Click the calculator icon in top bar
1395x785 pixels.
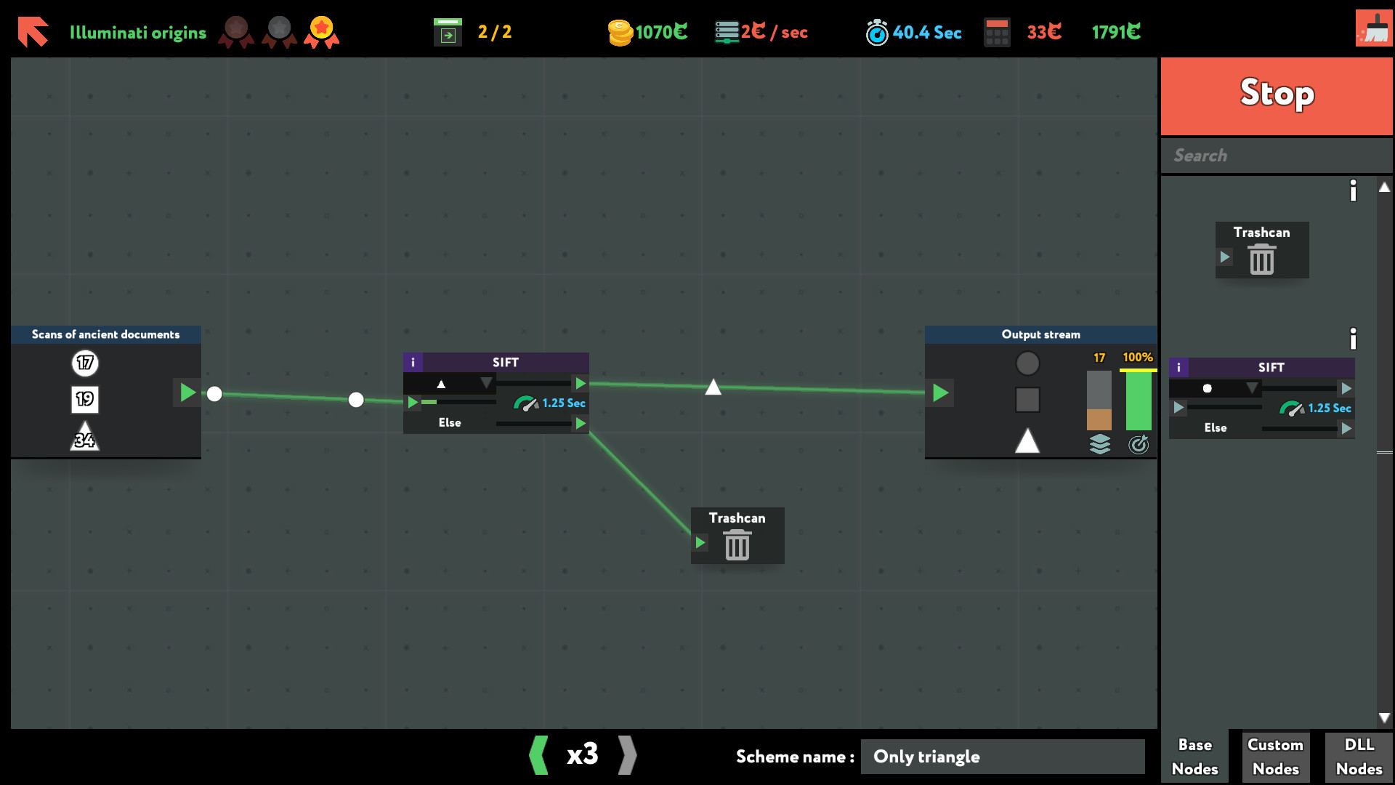pos(998,32)
